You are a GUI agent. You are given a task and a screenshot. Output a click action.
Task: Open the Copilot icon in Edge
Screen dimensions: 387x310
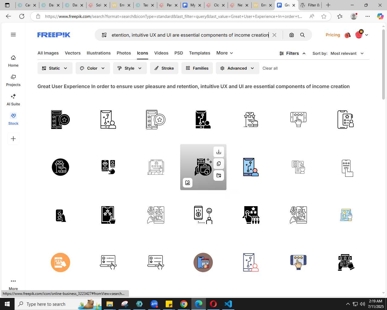pyautogui.click(x=380, y=16)
